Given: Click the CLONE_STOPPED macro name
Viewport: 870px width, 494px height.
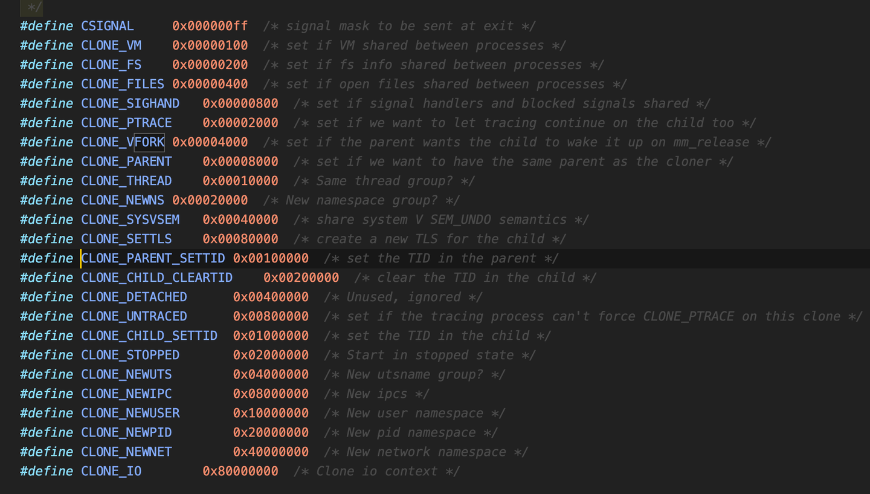Looking at the screenshot, I should coord(130,355).
